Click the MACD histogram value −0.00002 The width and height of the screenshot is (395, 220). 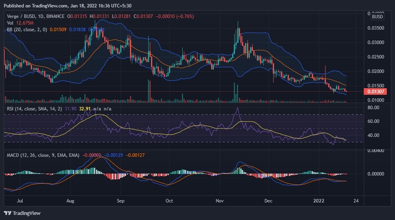pyautogui.click(x=92, y=155)
